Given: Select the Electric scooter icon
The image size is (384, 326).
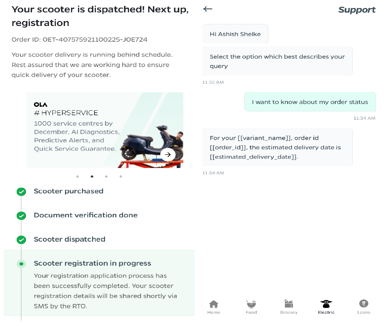Looking at the screenshot, I should (x=326, y=304).
